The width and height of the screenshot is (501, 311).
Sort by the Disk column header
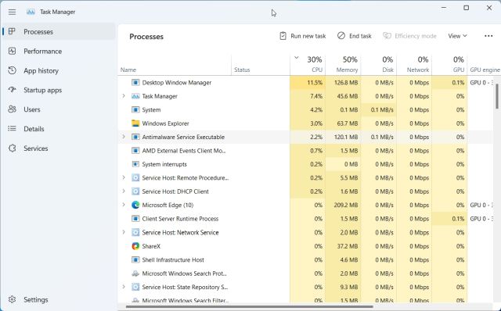point(379,65)
